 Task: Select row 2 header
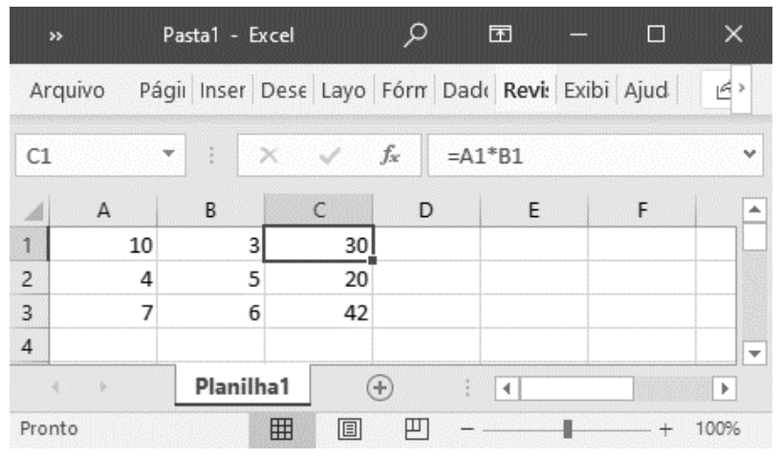tap(28, 278)
